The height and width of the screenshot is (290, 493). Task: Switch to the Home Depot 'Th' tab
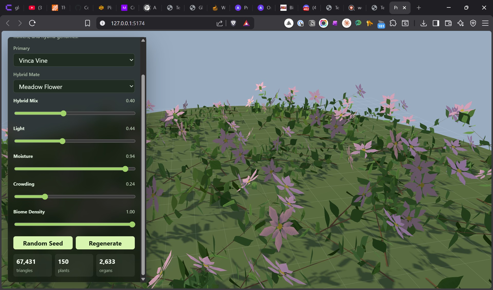[x=59, y=8]
